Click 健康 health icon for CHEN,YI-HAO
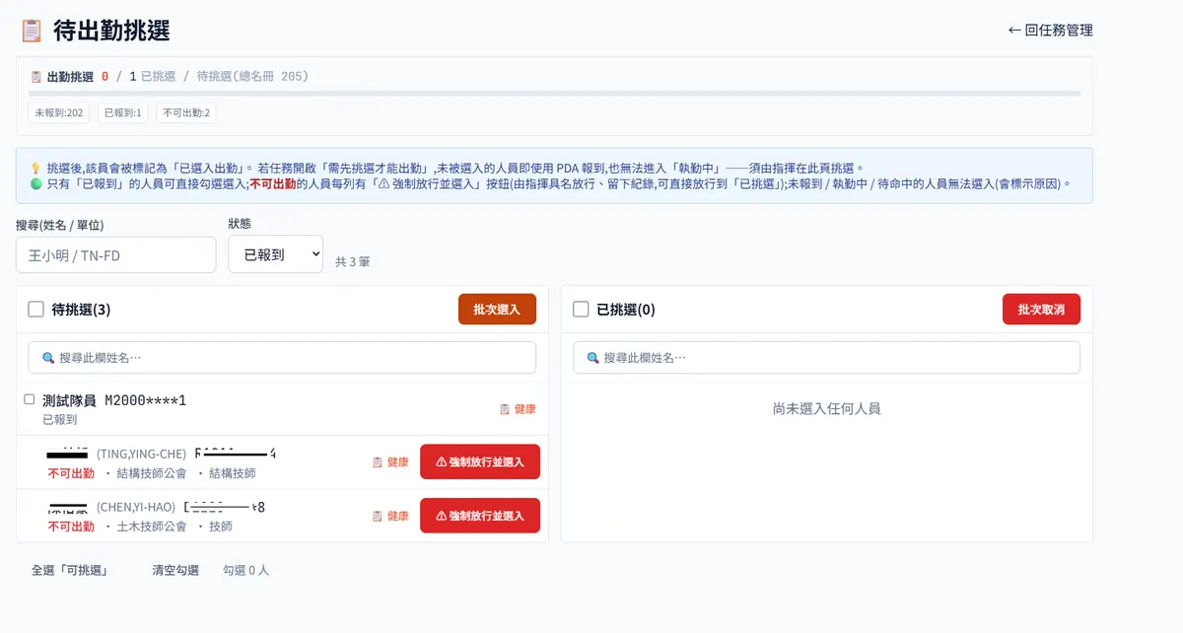This screenshot has width=1183, height=633. [377, 516]
